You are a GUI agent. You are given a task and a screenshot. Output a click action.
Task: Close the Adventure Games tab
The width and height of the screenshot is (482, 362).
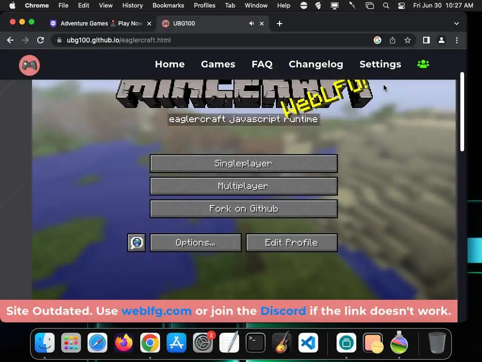click(x=149, y=24)
